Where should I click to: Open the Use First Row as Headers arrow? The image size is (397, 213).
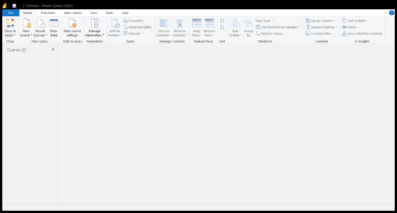(300, 27)
